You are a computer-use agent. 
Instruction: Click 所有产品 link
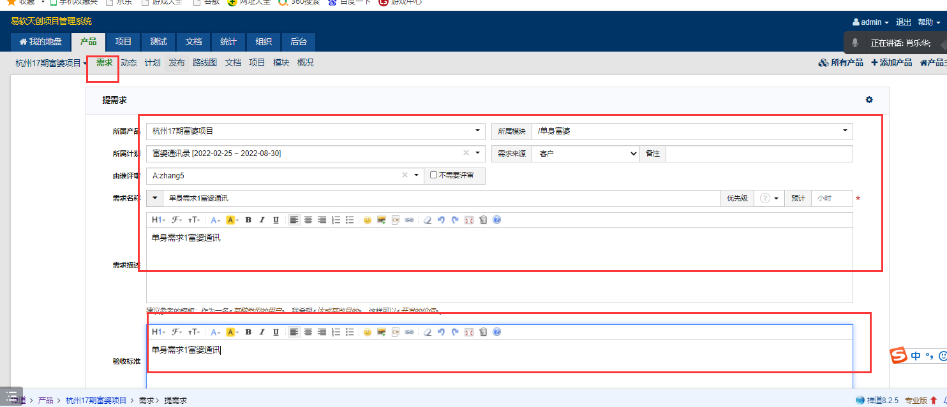(841, 63)
